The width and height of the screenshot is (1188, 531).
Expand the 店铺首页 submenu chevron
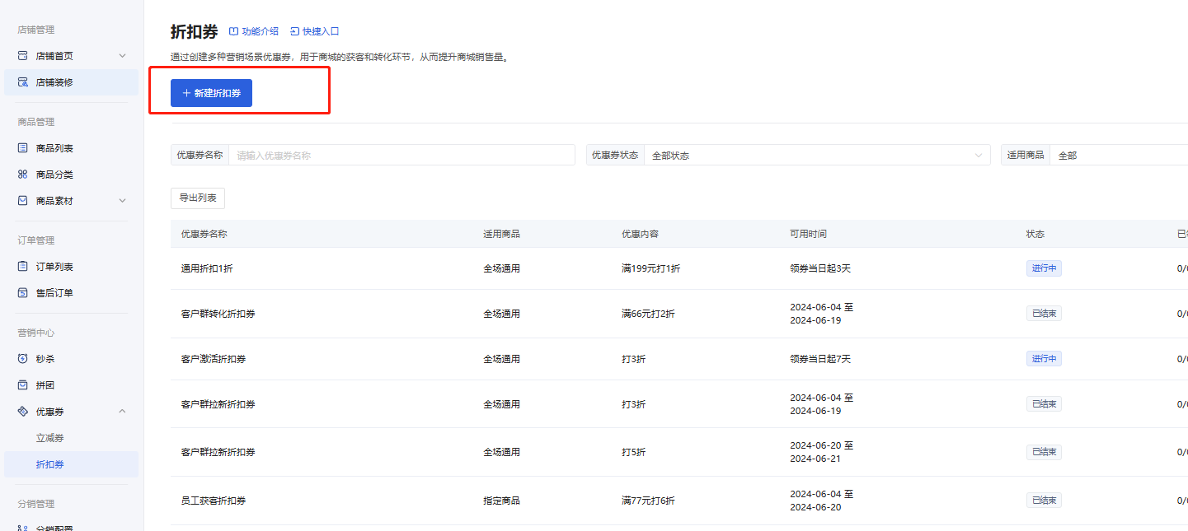(x=123, y=56)
